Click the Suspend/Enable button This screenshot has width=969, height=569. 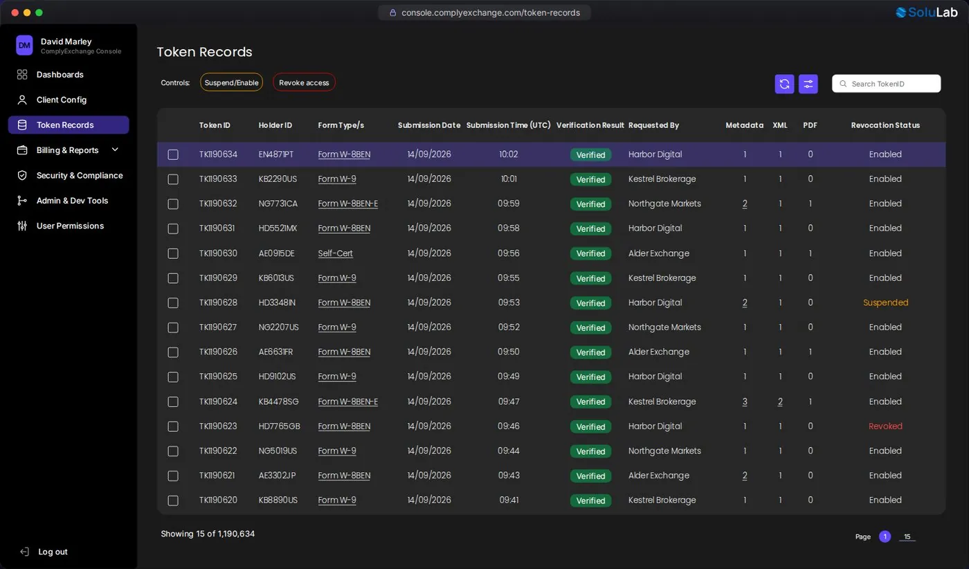pyautogui.click(x=232, y=82)
